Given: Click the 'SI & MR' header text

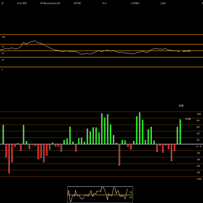Looking at the screenshot, I should click(22, 3).
